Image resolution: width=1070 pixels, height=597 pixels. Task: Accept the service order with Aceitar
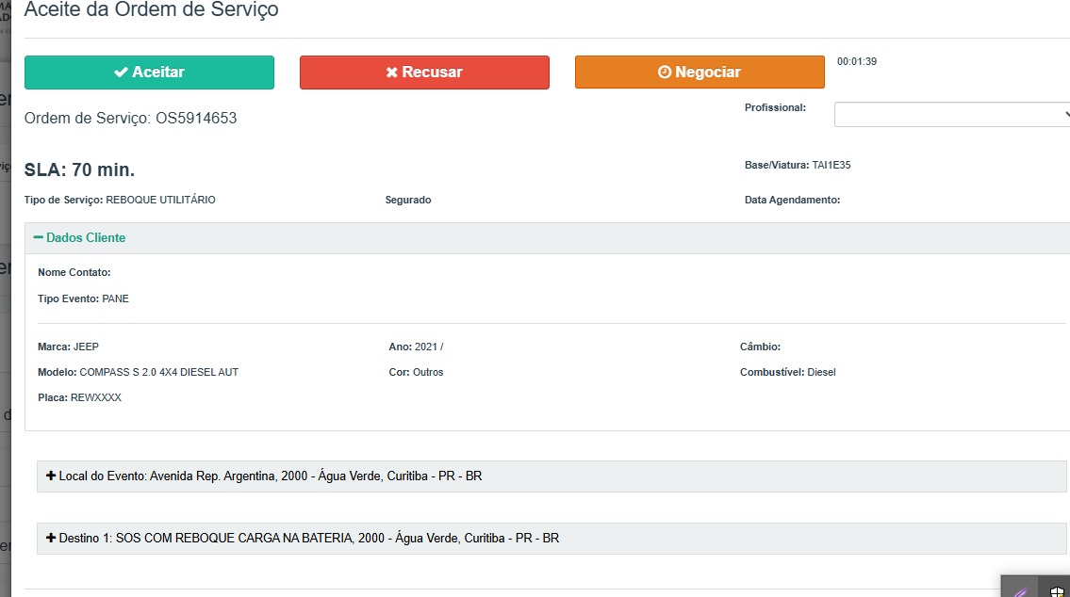pos(149,73)
